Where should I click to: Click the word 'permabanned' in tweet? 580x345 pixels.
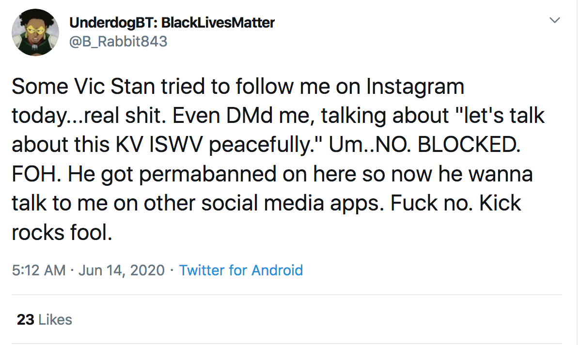point(207,174)
